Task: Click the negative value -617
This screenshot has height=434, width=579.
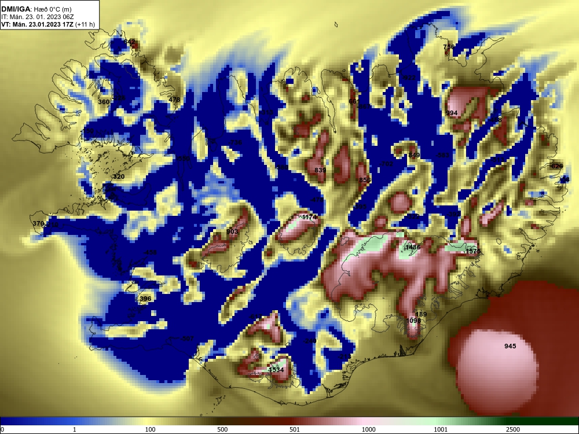Action: [255, 317]
